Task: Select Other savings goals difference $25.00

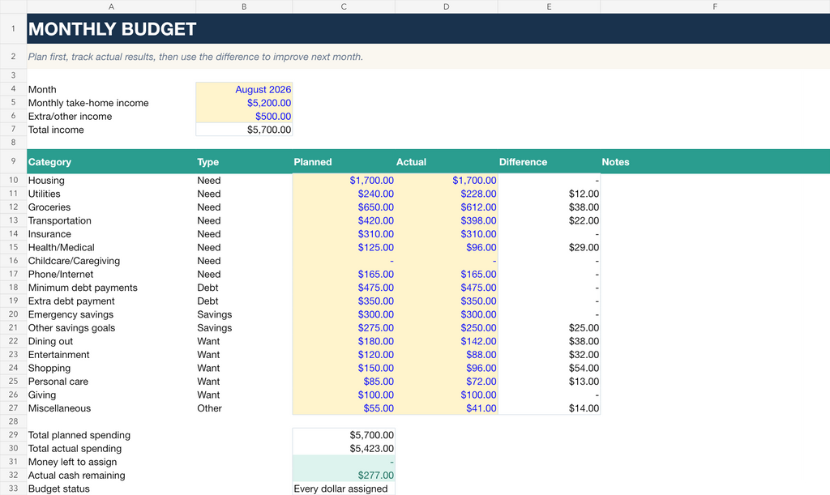Action: (x=549, y=328)
